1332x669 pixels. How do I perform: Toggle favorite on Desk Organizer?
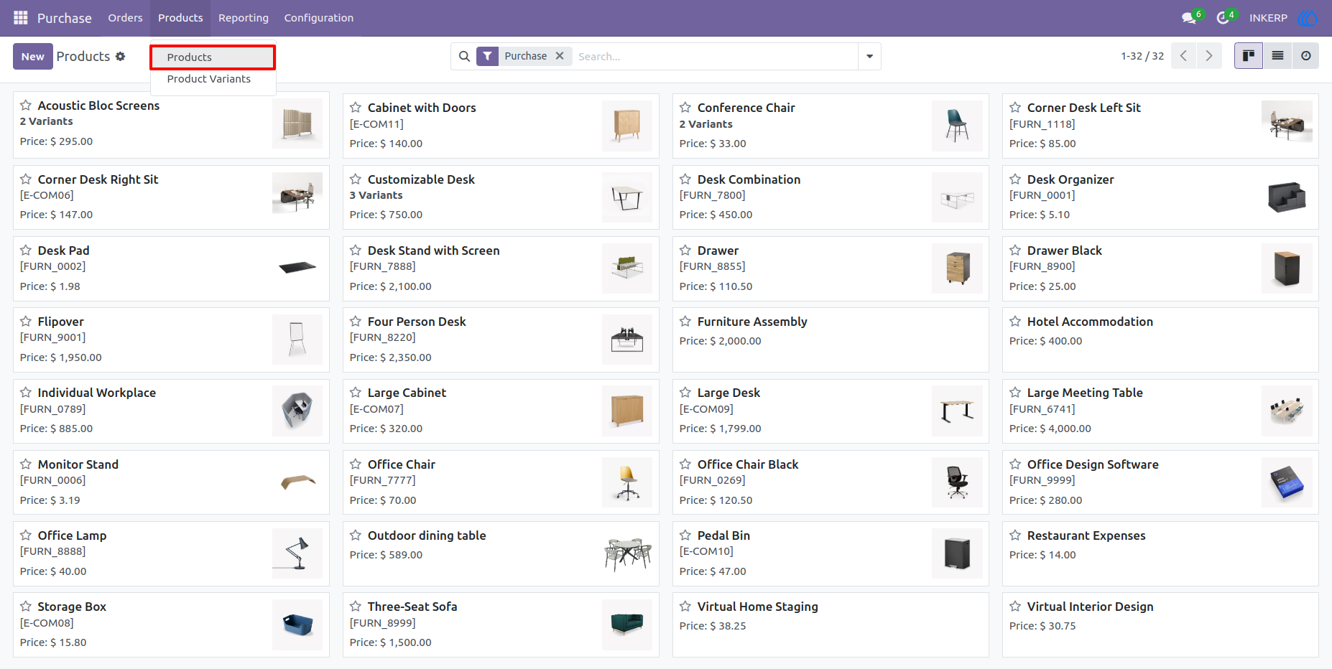[1015, 179]
